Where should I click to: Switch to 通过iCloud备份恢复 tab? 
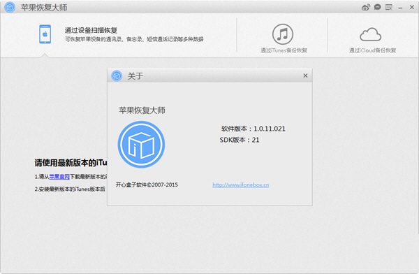click(372, 50)
